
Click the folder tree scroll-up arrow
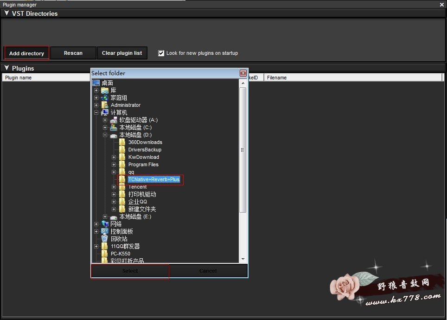[x=243, y=83]
